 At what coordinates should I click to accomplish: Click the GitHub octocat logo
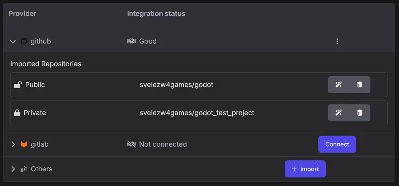(24, 41)
